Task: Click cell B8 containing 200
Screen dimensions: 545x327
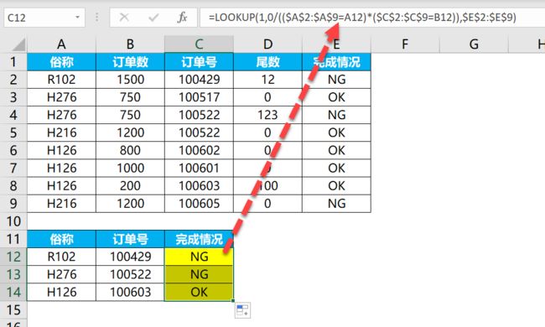Action: tap(130, 186)
